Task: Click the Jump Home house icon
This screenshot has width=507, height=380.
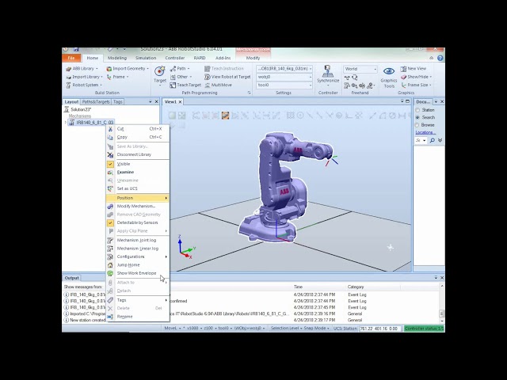Action: [110, 265]
